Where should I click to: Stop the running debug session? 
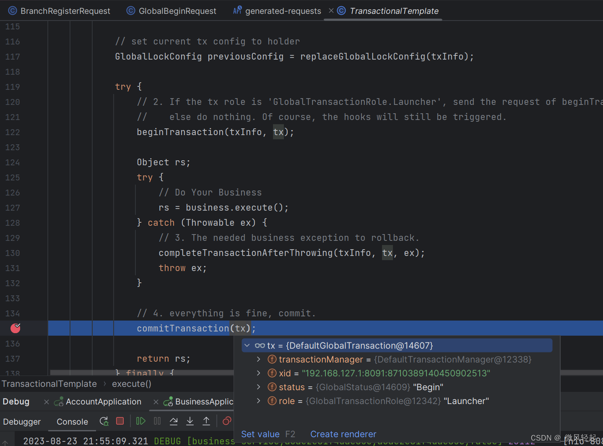point(120,421)
